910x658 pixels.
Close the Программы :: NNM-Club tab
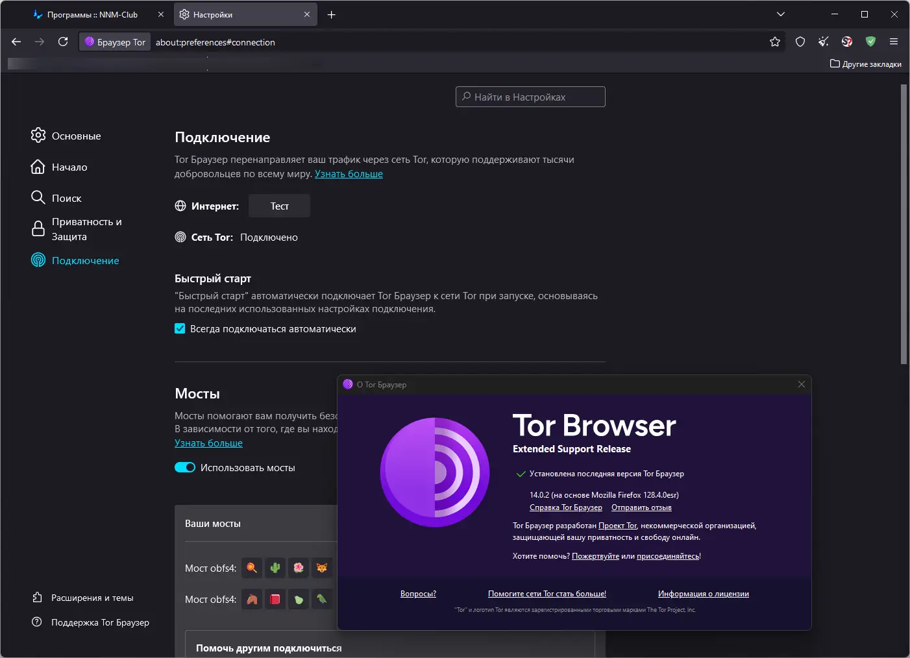coord(161,14)
